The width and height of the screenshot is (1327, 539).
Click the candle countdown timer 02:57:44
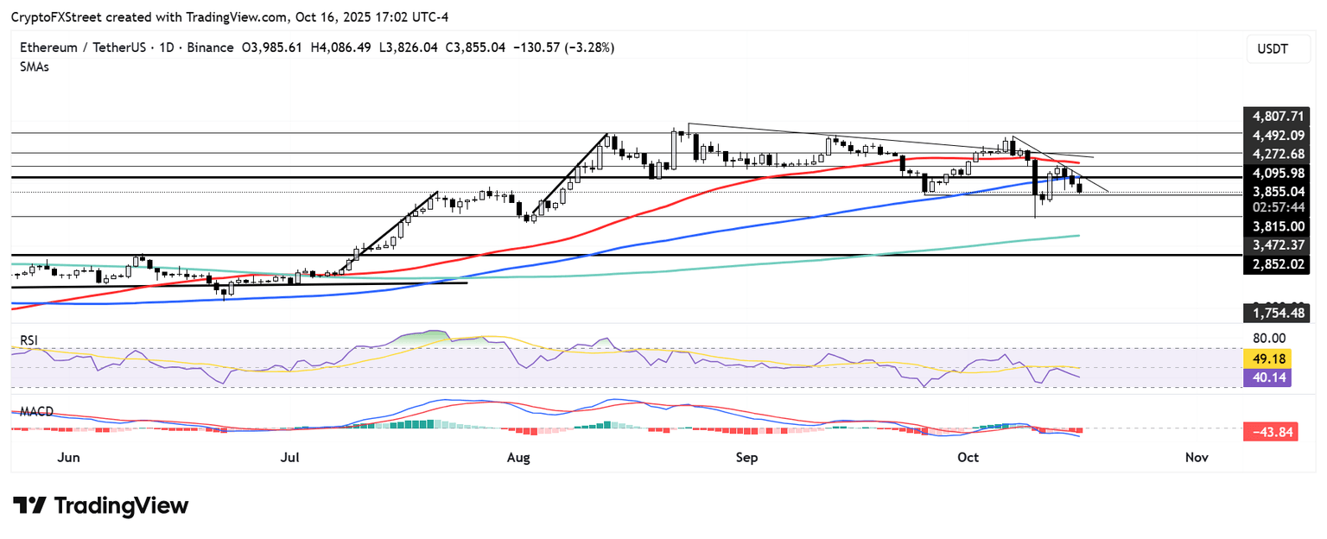tap(1275, 207)
